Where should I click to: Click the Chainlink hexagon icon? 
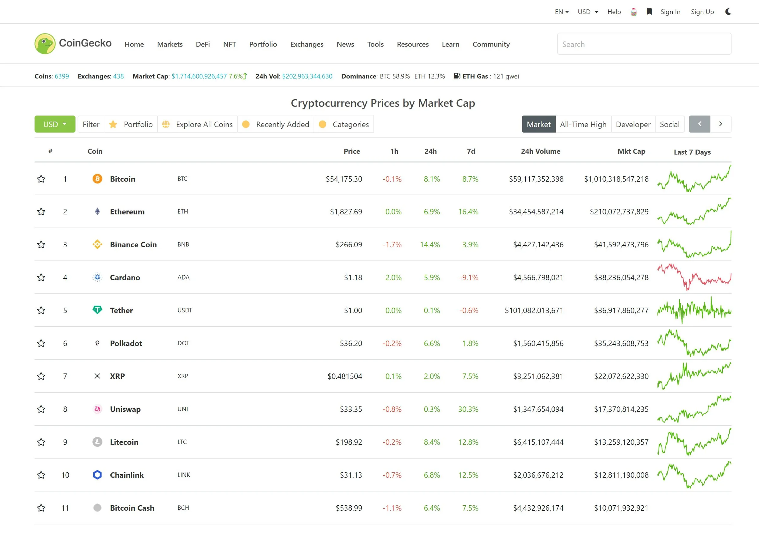point(97,475)
